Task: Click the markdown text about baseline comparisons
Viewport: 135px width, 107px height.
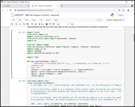Action: 68,27
